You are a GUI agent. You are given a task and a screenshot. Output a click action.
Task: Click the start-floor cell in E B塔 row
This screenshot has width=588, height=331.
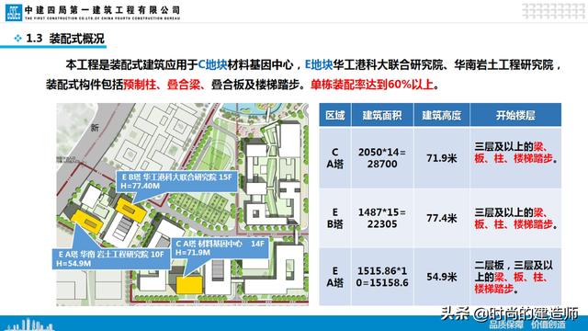coord(515,218)
